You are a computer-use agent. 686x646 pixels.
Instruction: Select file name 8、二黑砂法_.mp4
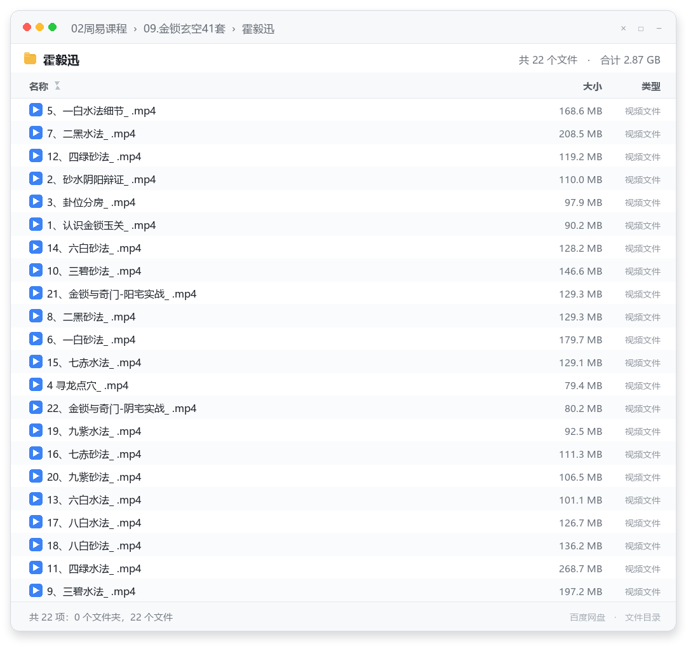click(91, 317)
